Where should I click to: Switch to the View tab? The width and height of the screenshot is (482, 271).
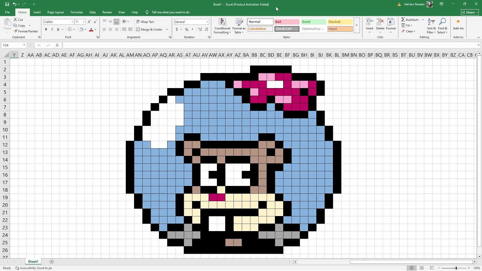pyautogui.click(x=121, y=12)
